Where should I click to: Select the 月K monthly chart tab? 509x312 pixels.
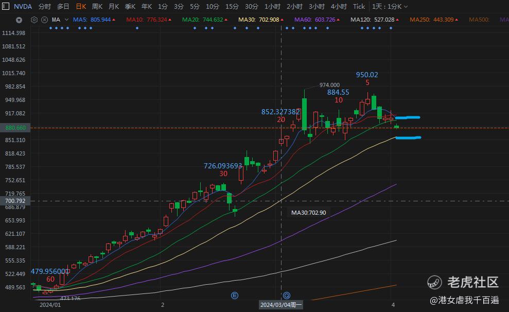point(114,7)
